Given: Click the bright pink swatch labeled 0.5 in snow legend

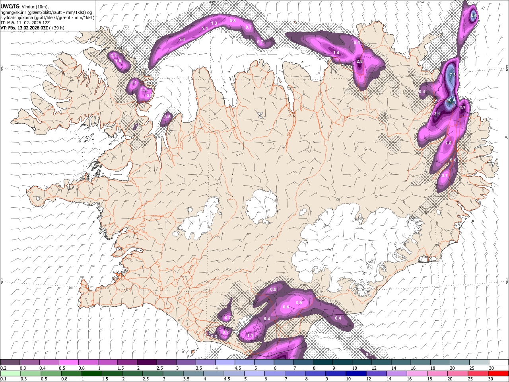Looking at the screenshot, I should [68, 363].
